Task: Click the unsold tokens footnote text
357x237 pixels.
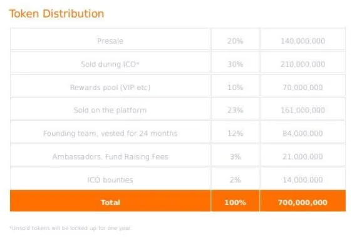Action: [x=70, y=228]
